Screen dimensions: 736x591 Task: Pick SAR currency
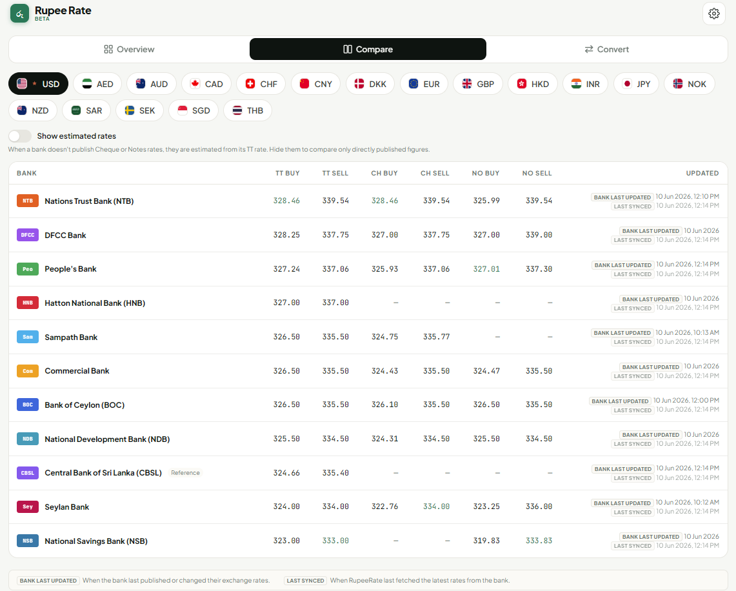click(x=86, y=110)
